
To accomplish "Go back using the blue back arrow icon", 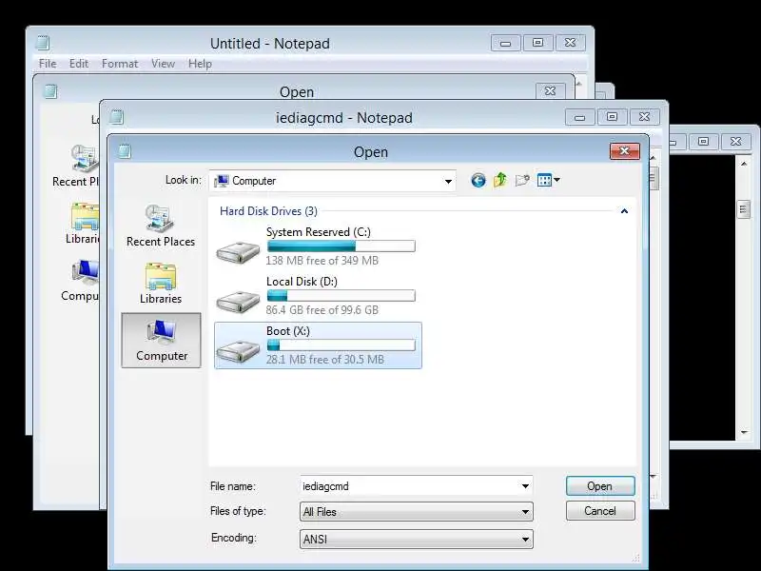I will click(478, 181).
